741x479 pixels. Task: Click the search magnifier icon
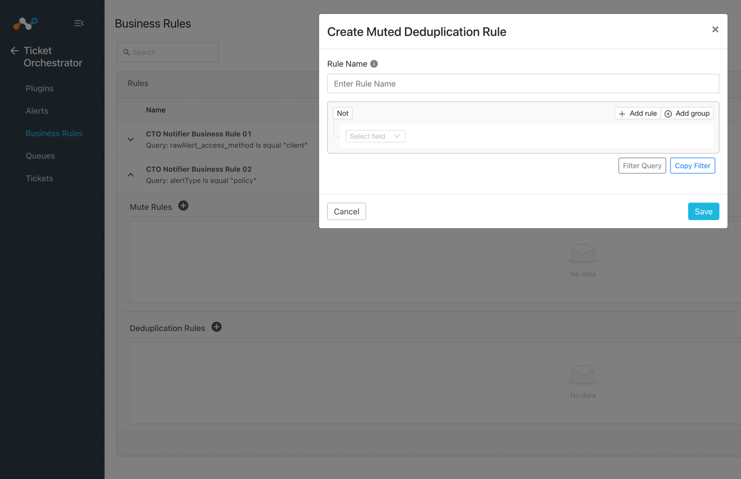tap(126, 52)
